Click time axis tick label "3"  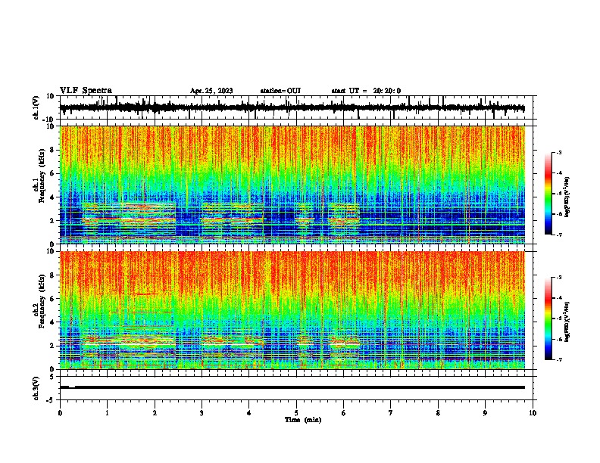pos(202,413)
